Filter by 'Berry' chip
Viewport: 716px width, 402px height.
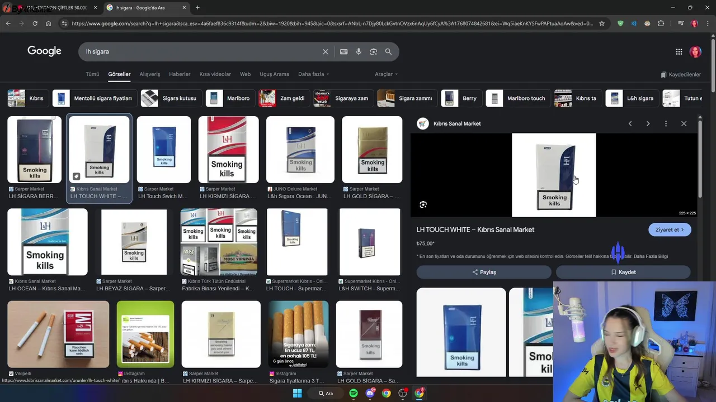[461, 98]
